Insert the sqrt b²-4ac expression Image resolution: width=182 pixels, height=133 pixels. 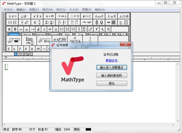(44, 41)
